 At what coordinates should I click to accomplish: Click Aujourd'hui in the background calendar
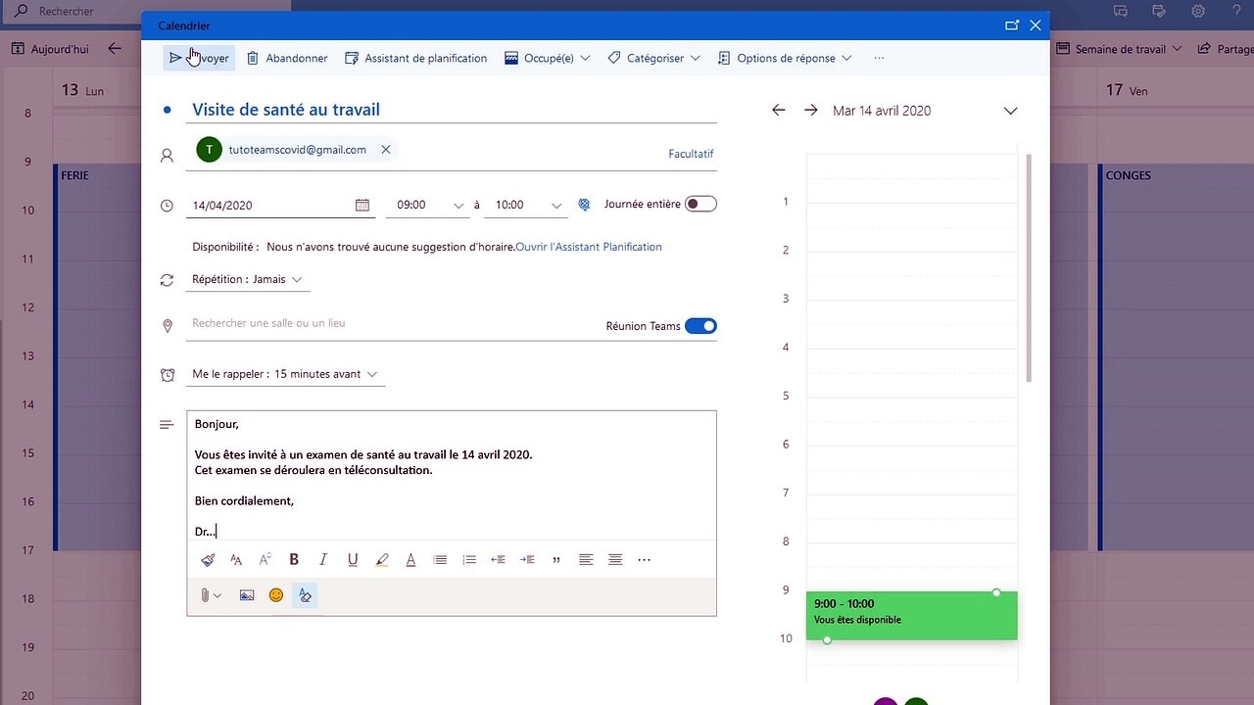(x=50, y=48)
